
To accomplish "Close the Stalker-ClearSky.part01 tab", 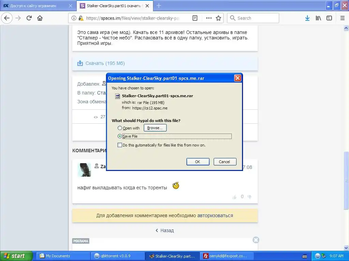I will [147, 6].
